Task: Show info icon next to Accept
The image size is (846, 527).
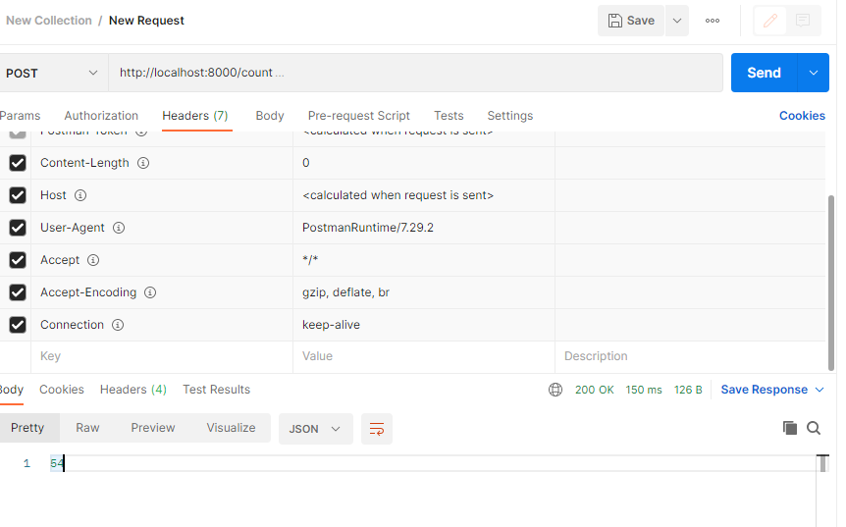Action: click(93, 260)
